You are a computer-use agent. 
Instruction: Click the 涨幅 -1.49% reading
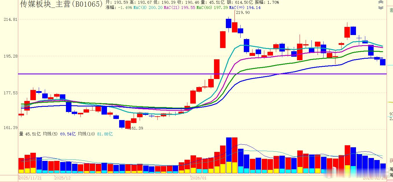click(119, 8)
